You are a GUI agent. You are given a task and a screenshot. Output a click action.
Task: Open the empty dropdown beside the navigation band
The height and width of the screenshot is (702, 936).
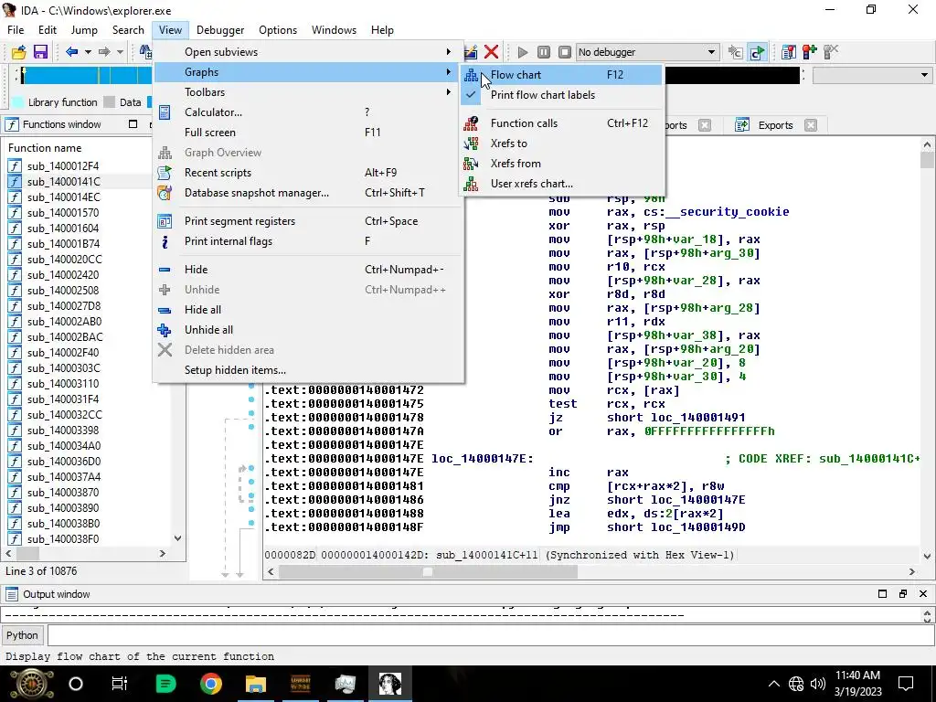871,75
